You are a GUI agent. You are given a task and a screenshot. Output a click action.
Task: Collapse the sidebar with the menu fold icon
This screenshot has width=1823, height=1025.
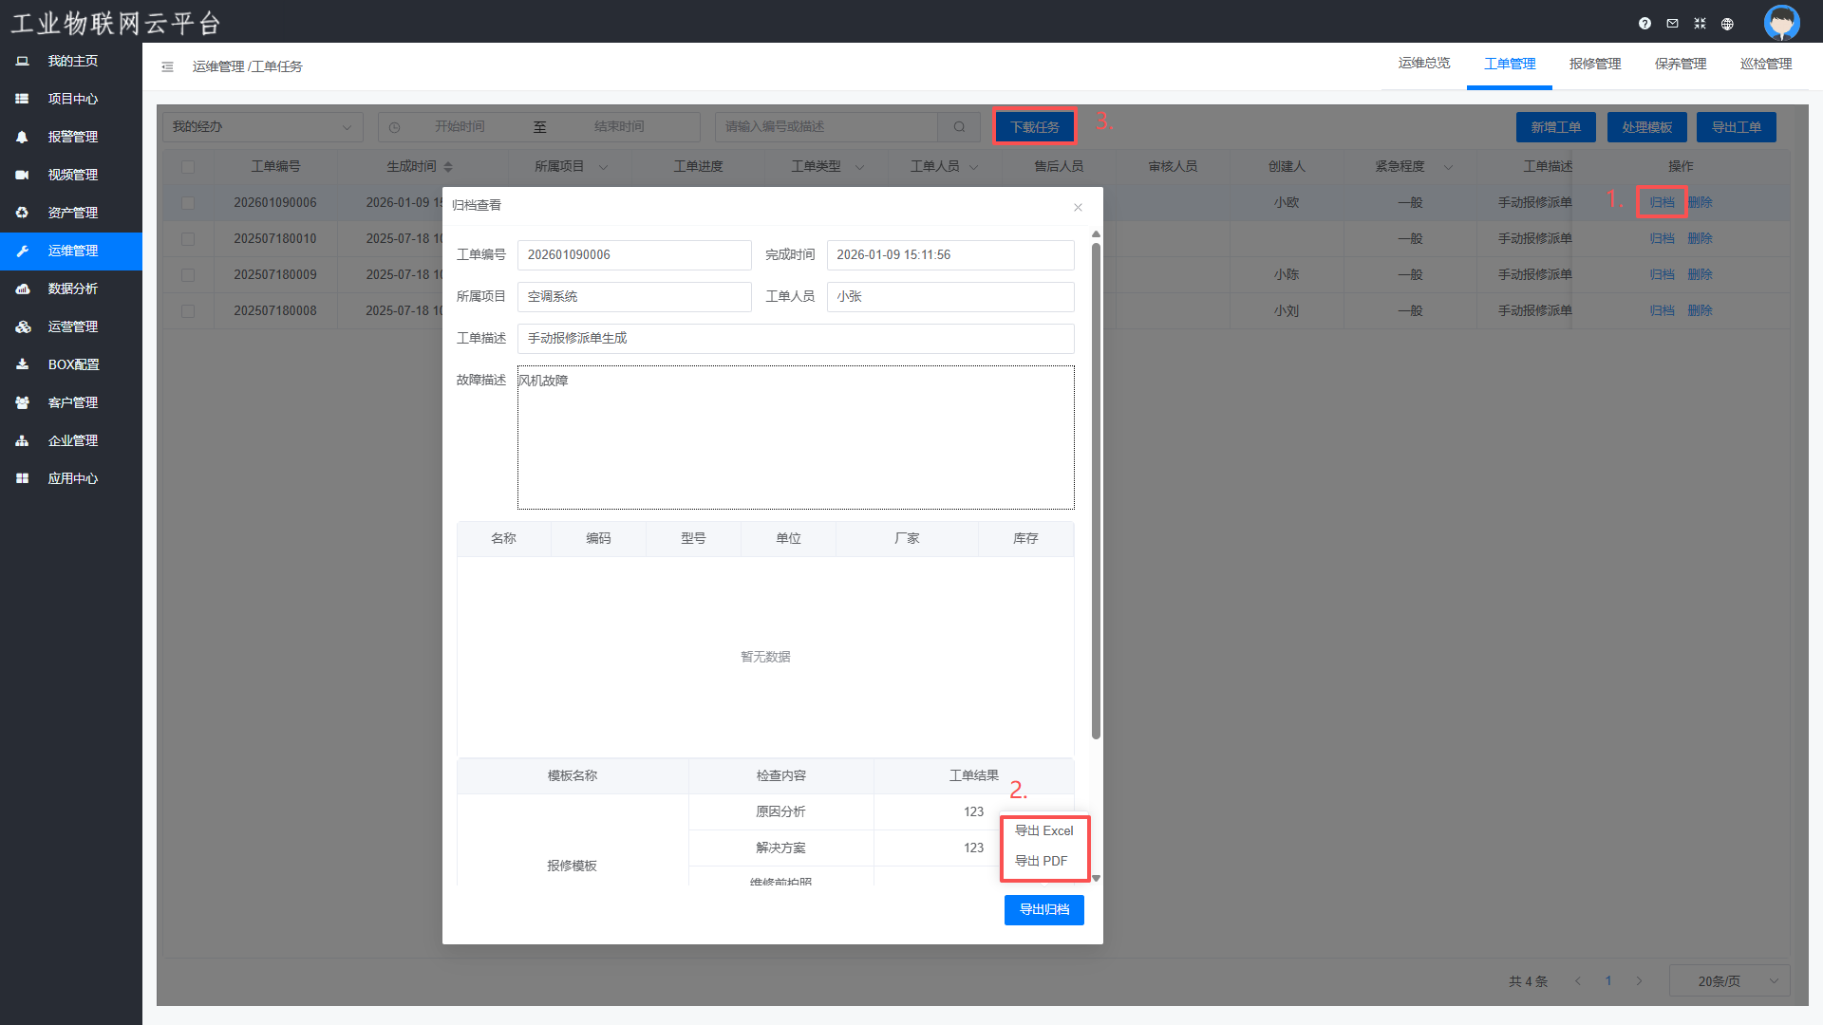167,66
